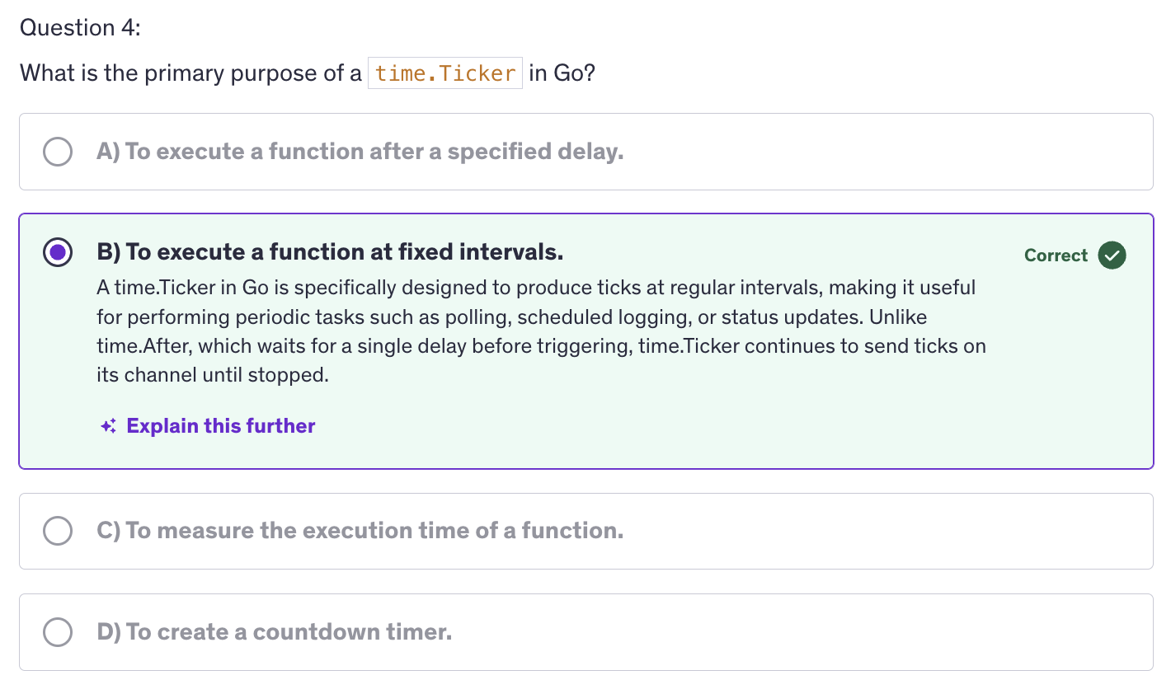Click the selected radio button for option B
This screenshot has width=1171, height=694.
(x=58, y=252)
